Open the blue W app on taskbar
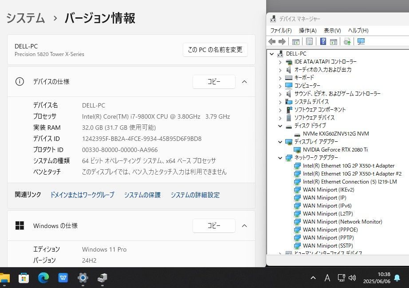409x288 pixels. [x=63, y=278]
